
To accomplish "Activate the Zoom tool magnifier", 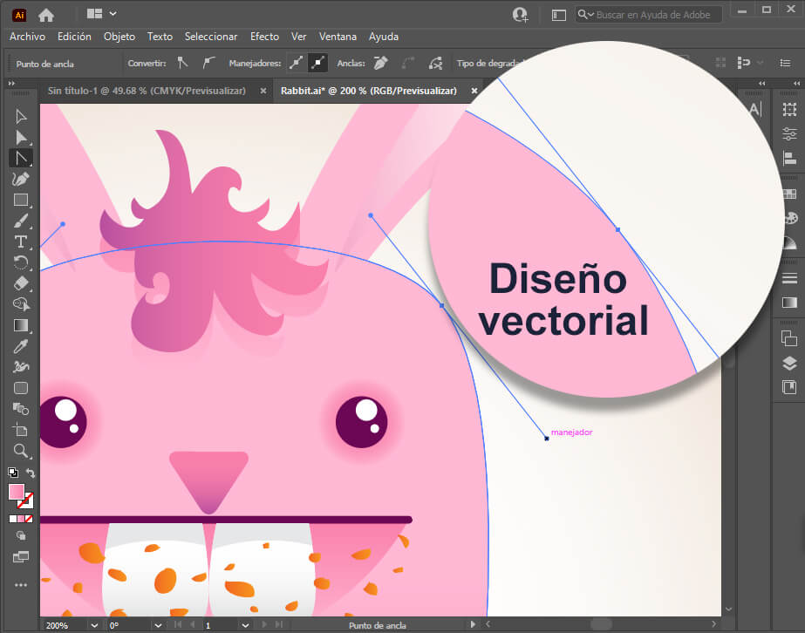I will pyautogui.click(x=19, y=451).
